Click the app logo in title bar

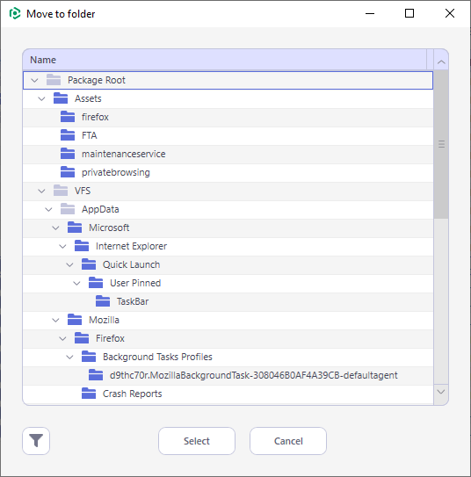[x=15, y=14]
